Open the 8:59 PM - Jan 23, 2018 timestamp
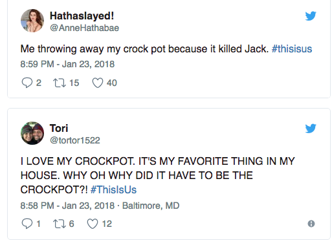 coord(67,64)
